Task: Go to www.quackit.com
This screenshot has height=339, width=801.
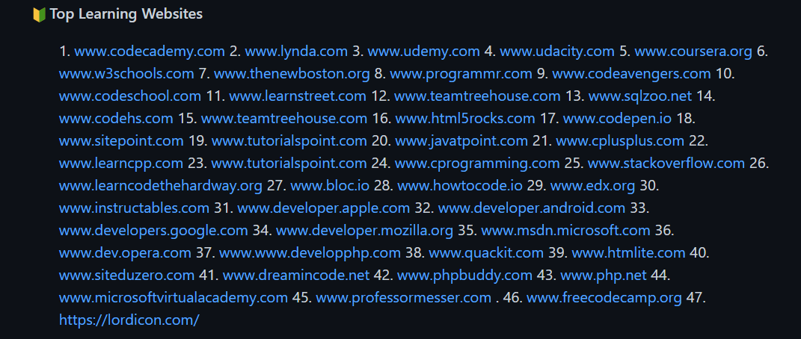Action: 486,253
